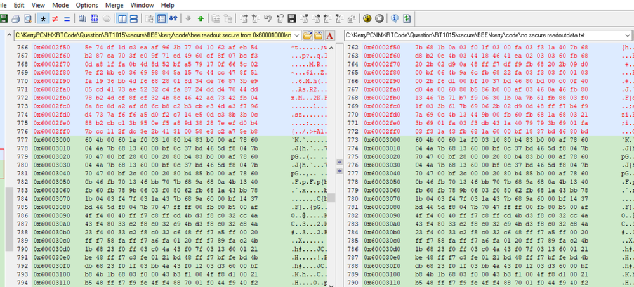Open the Merge menu
634x287 pixels.
click(x=114, y=5)
